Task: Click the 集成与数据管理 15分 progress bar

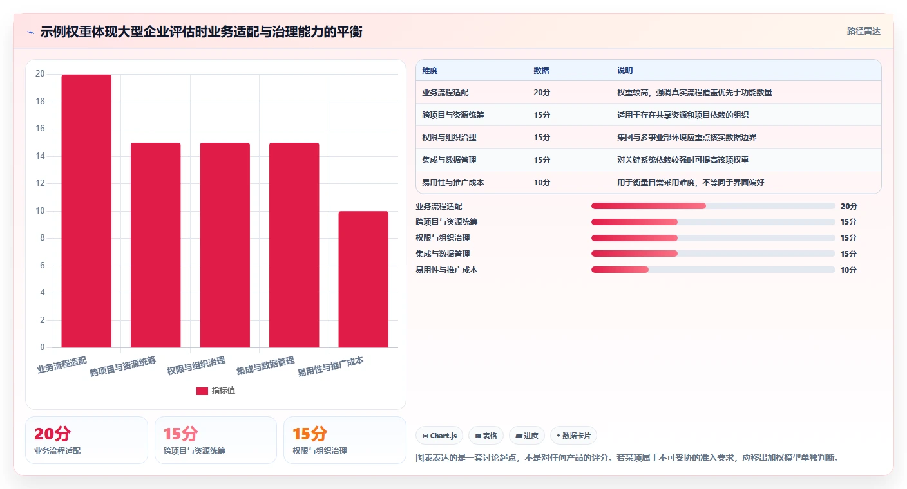Action: 713,254
